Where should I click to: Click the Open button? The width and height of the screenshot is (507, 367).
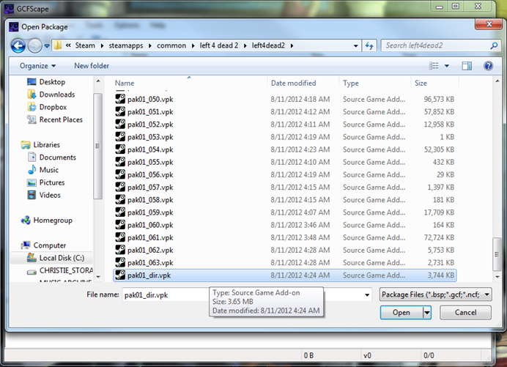[x=401, y=313]
